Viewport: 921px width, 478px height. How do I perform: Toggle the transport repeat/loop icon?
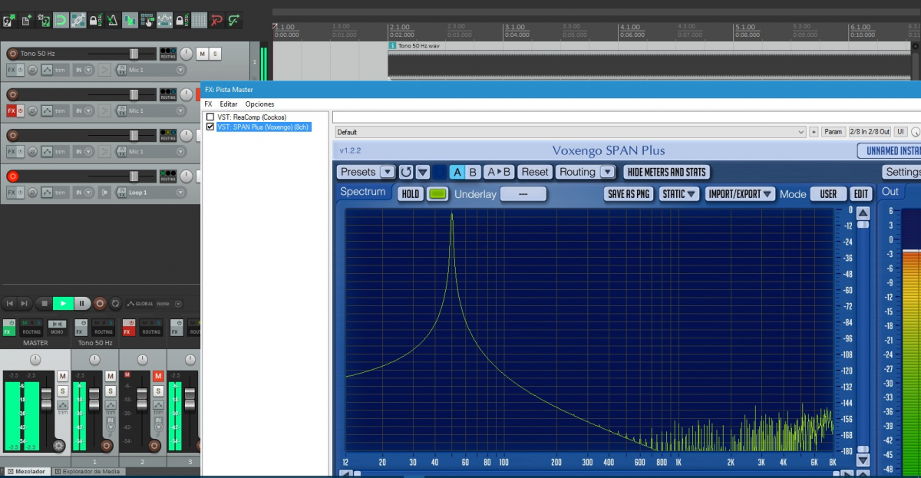click(x=115, y=304)
